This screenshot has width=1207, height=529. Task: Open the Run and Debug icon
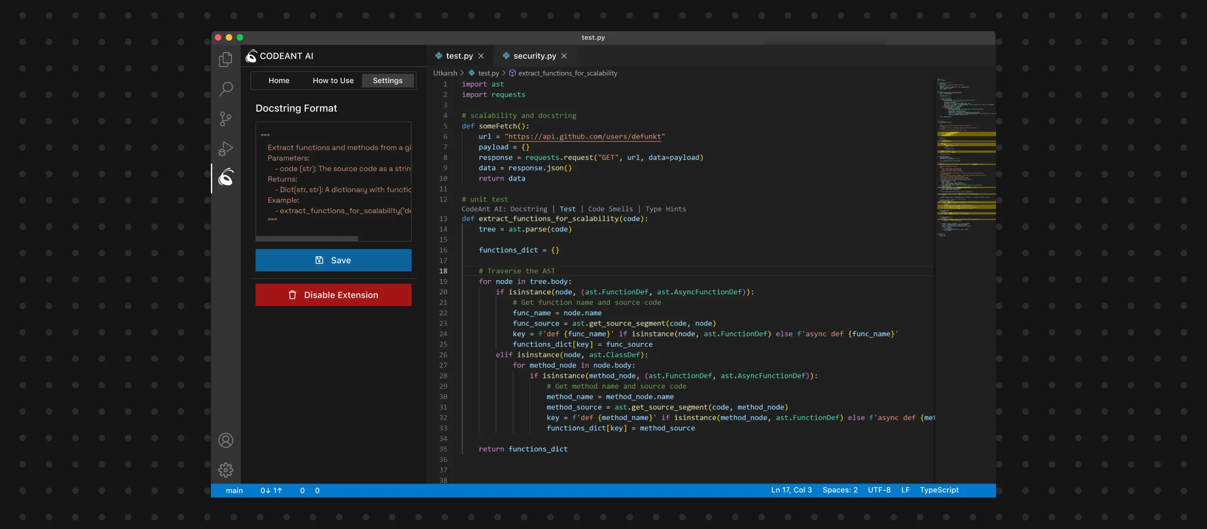click(x=226, y=149)
